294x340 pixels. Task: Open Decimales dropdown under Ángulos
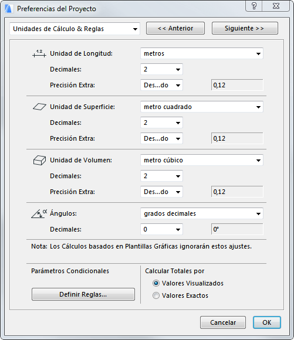pyautogui.click(x=161, y=229)
